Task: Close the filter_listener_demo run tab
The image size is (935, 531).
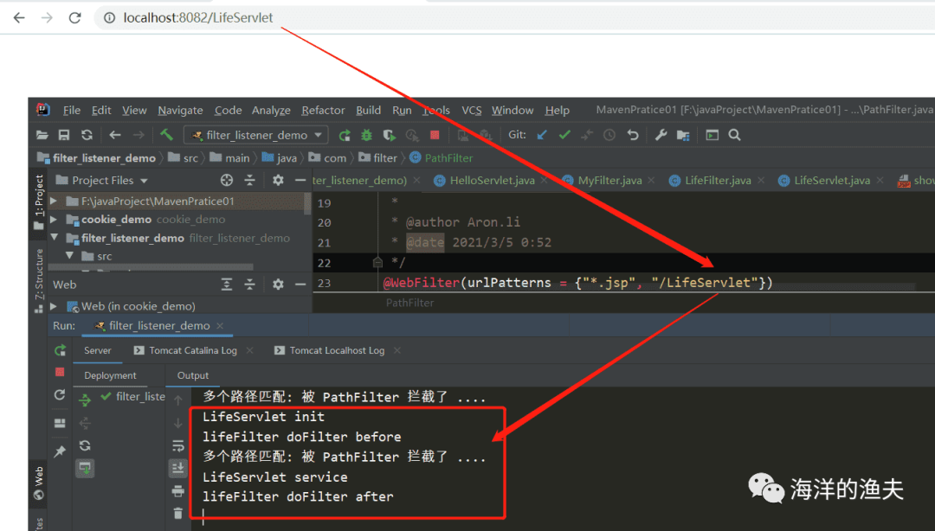Action: (220, 325)
